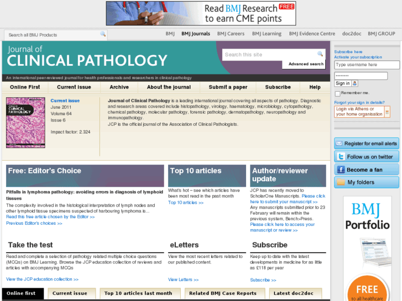Open the Subscribe navigation item
Image resolution: width=402 pixels, height=301 pixels.
point(278,87)
